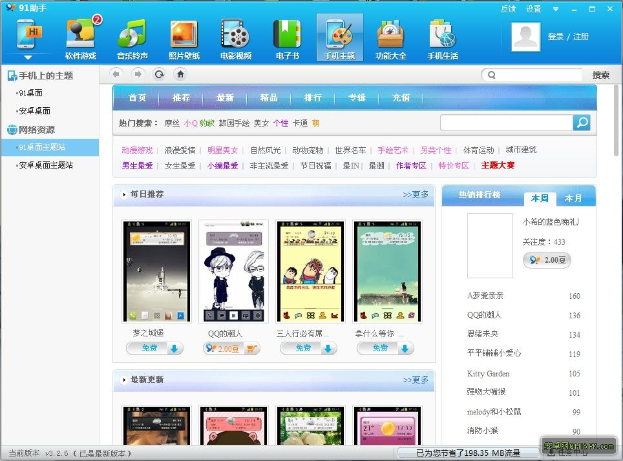Image resolution: width=623 pixels, height=461 pixels.
Task: Open 最新更新 >>更多 link
Action: (x=416, y=380)
